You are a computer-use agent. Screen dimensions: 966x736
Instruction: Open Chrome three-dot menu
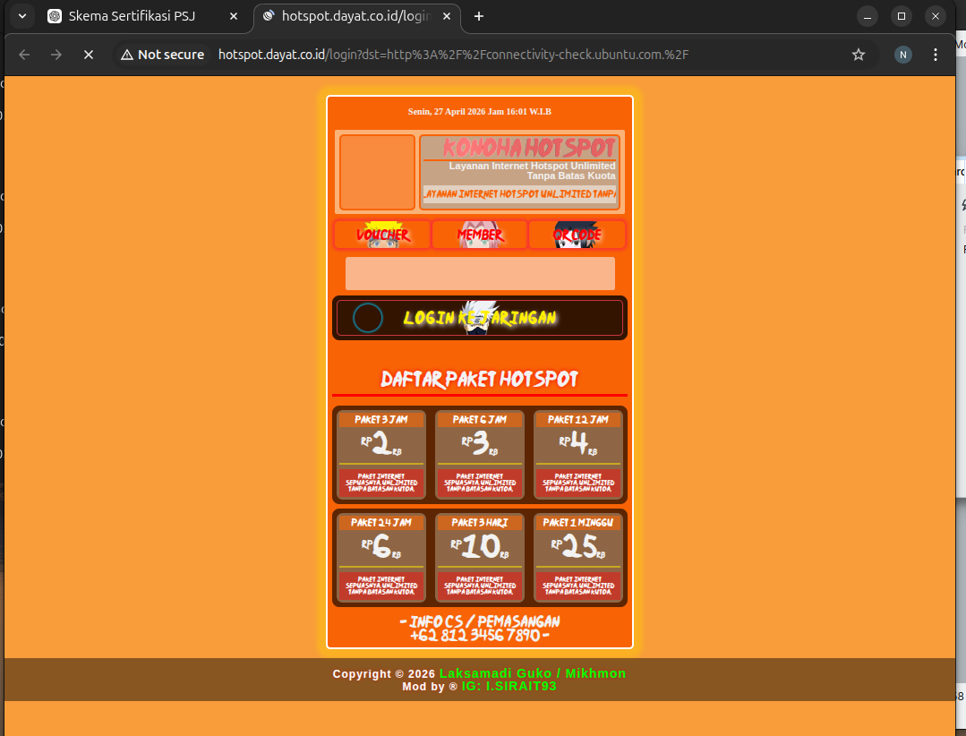(936, 55)
